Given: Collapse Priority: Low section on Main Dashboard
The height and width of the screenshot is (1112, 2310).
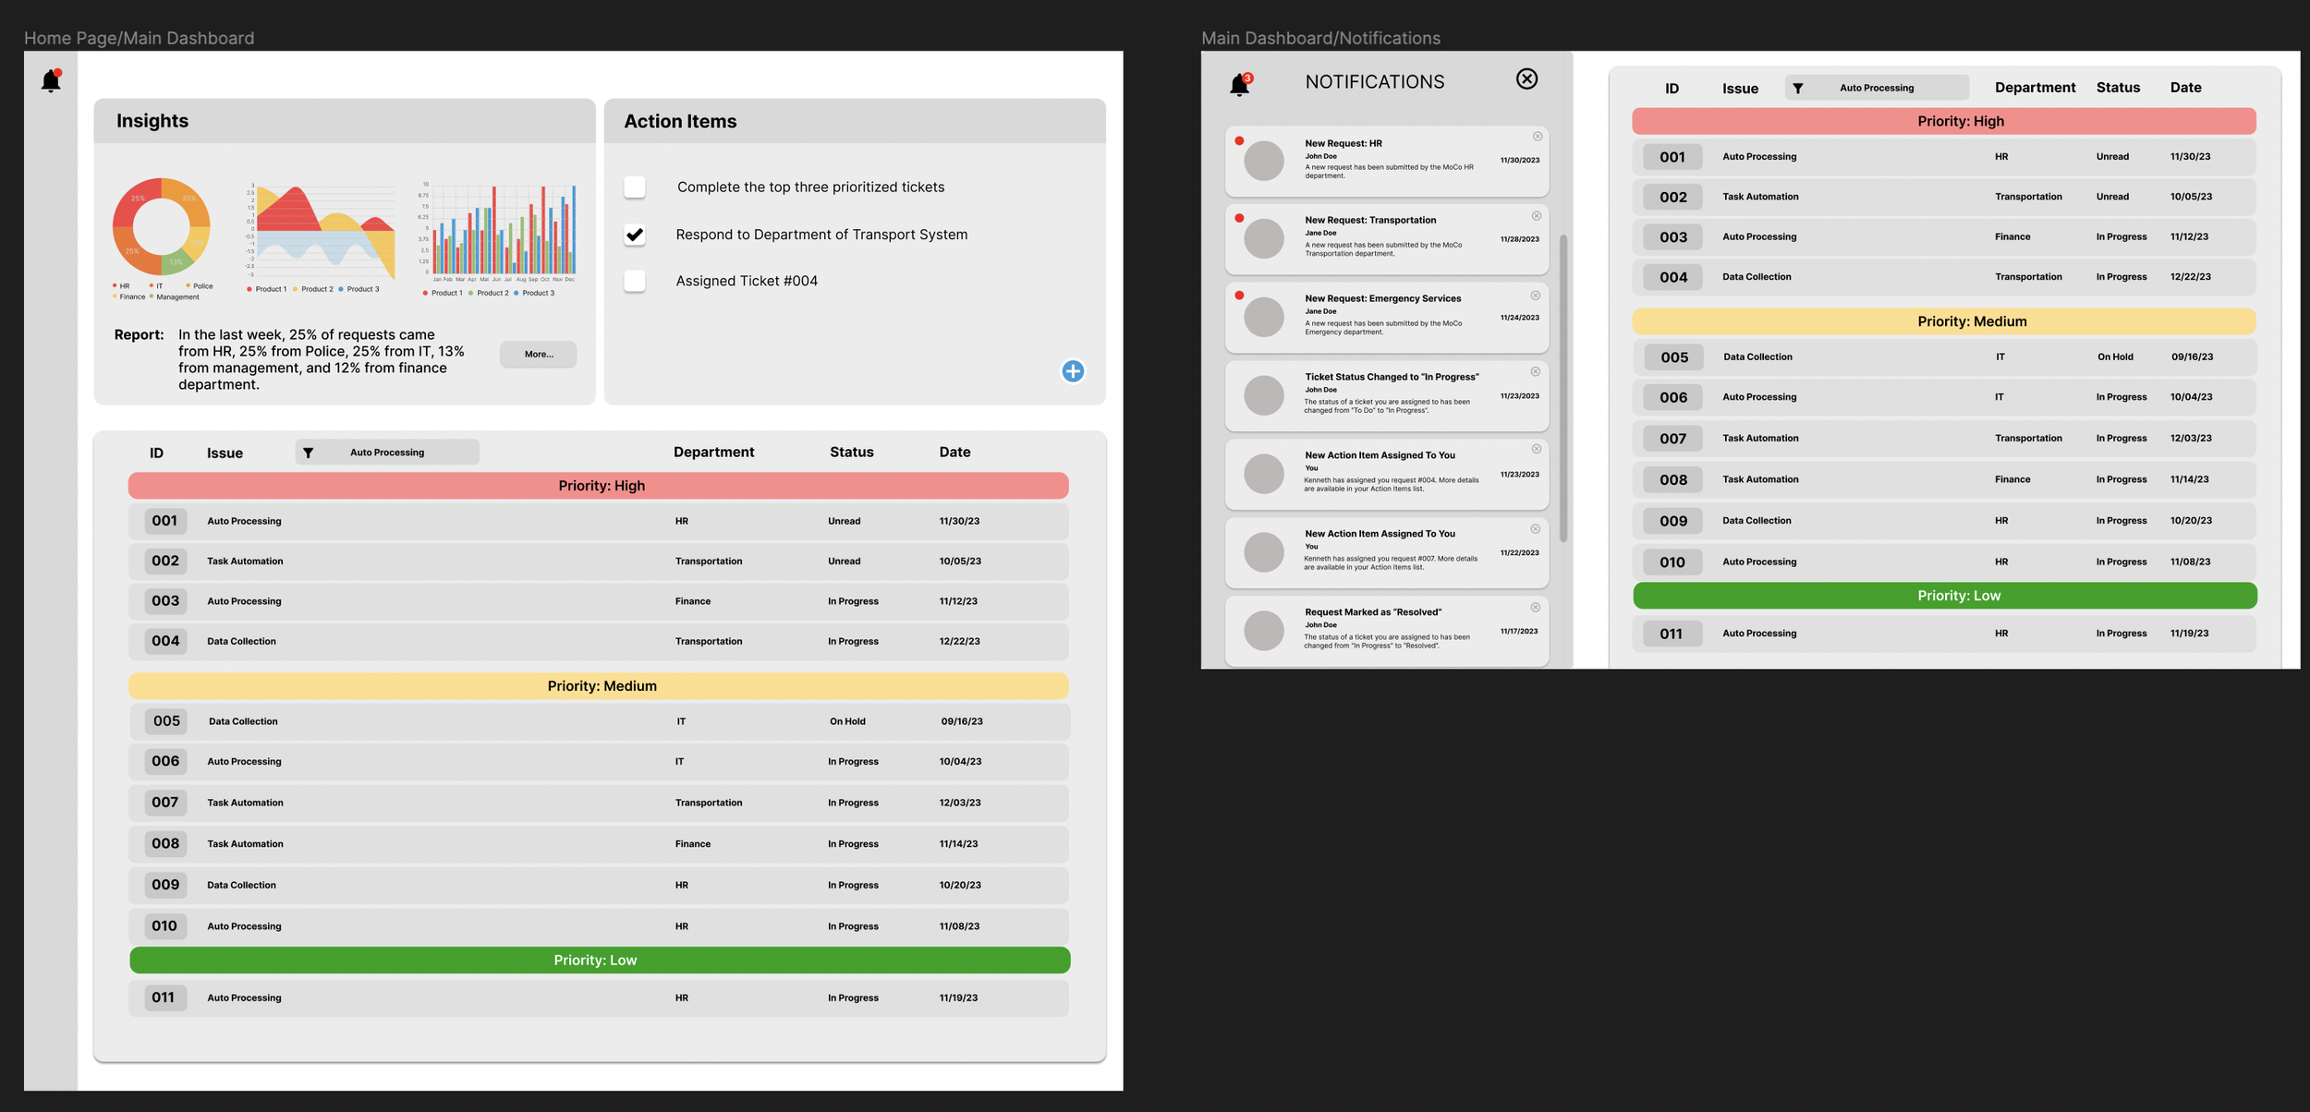Looking at the screenshot, I should pos(600,961).
